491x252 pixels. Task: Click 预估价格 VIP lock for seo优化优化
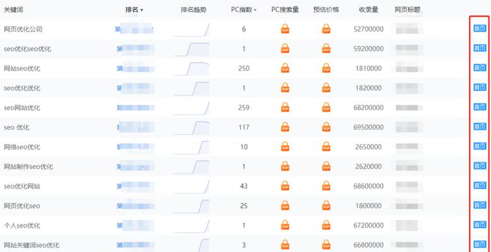click(x=326, y=88)
